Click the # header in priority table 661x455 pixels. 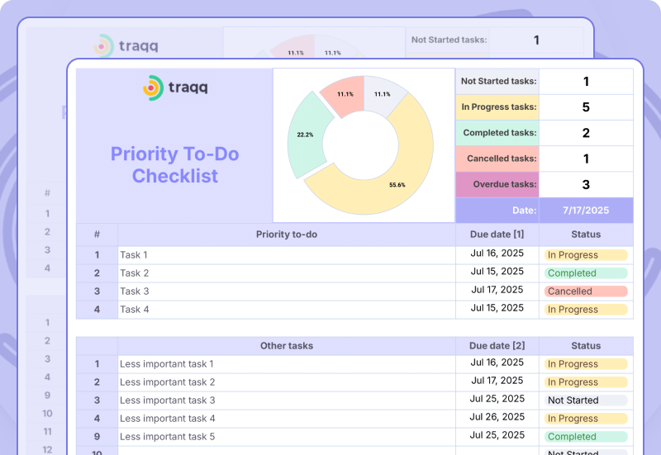(97, 235)
